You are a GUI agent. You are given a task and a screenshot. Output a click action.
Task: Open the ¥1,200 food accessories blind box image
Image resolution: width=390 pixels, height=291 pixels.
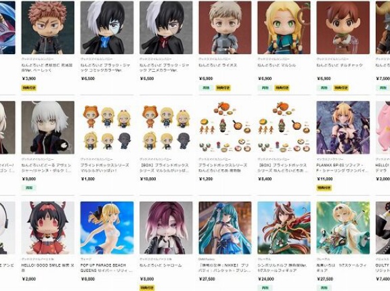pos(225,127)
